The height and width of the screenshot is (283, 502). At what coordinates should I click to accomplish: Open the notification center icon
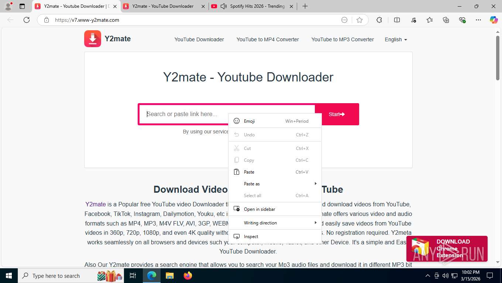pyautogui.click(x=490, y=276)
